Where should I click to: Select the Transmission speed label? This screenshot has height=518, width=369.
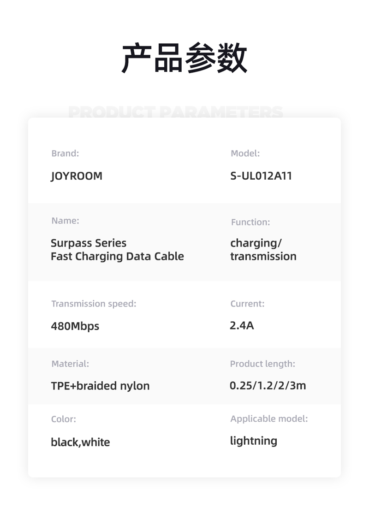point(94,304)
